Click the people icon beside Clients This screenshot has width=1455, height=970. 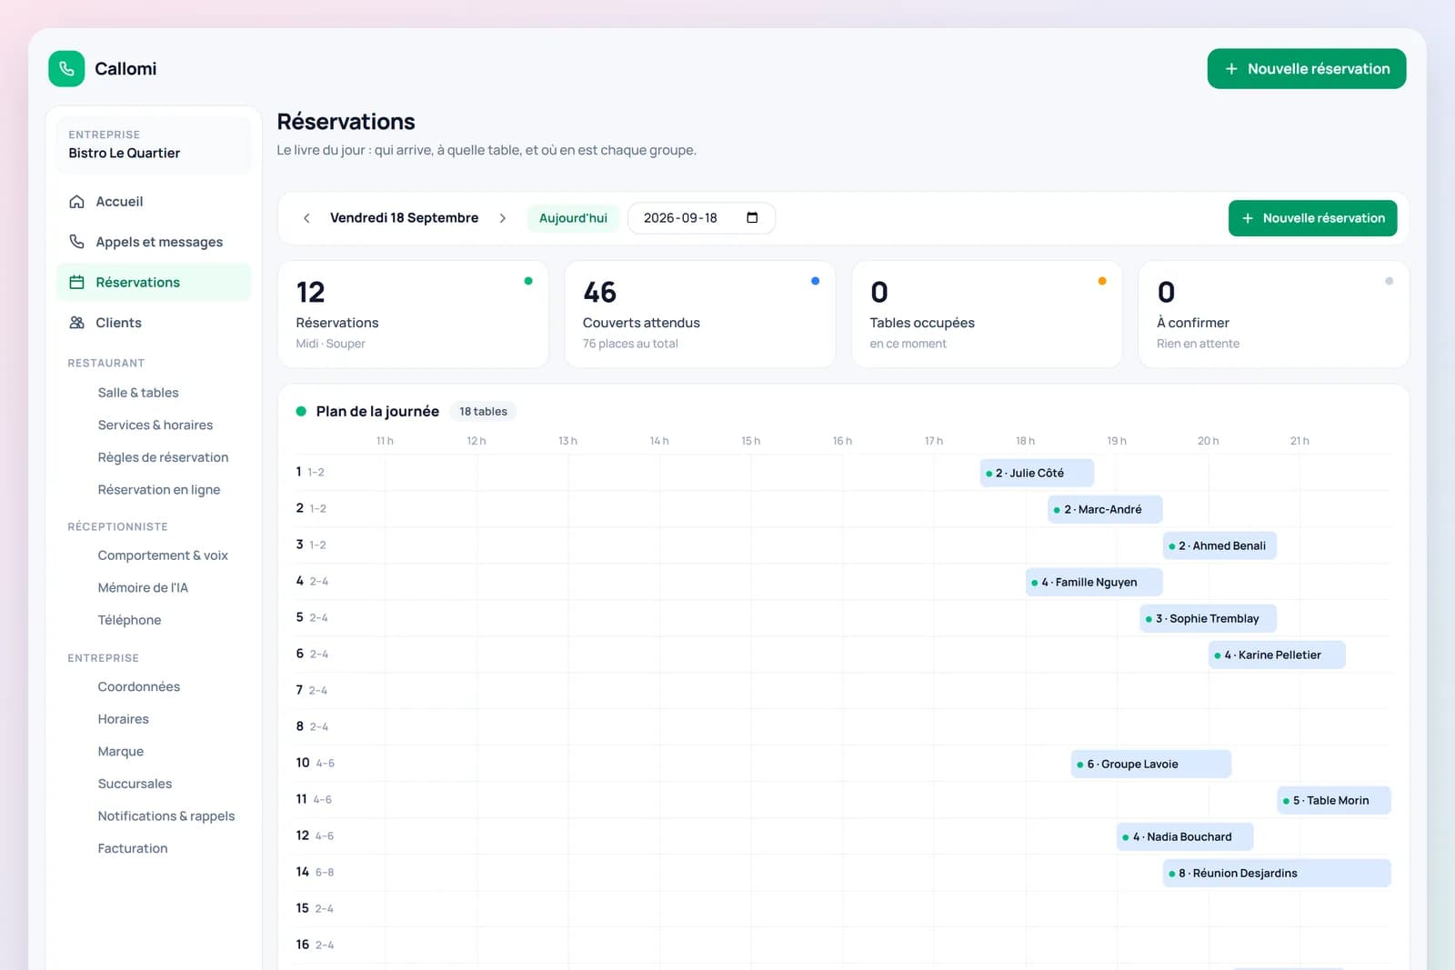77,323
